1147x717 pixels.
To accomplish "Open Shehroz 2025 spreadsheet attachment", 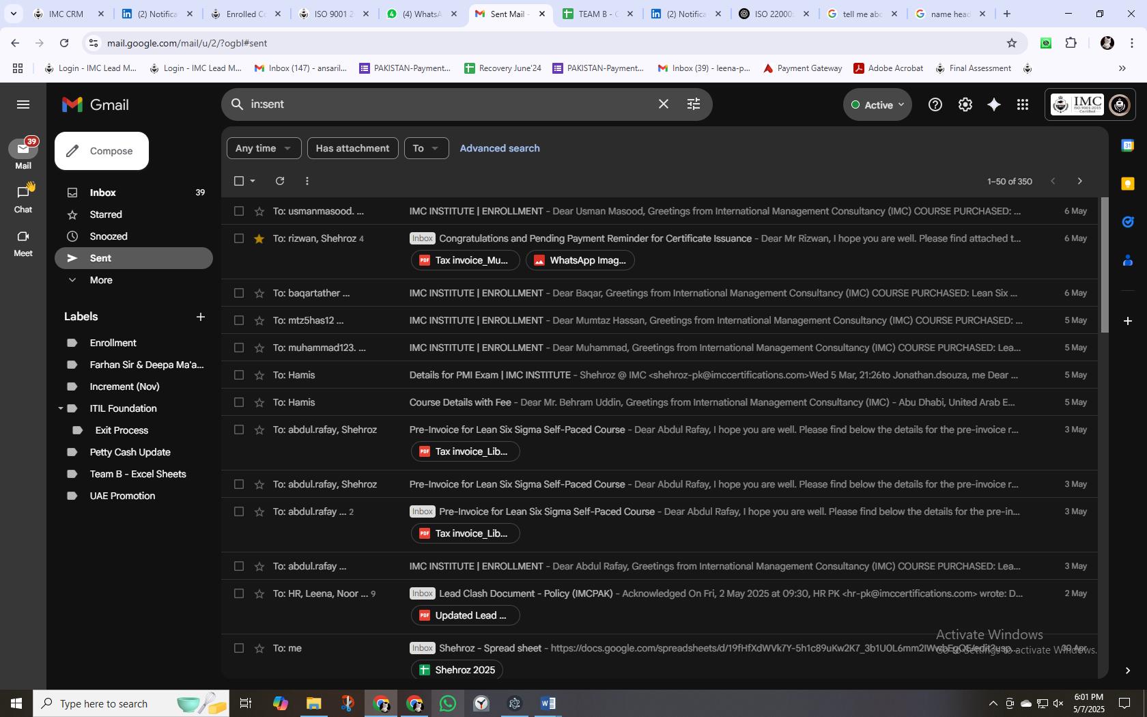I will pos(457,670).
